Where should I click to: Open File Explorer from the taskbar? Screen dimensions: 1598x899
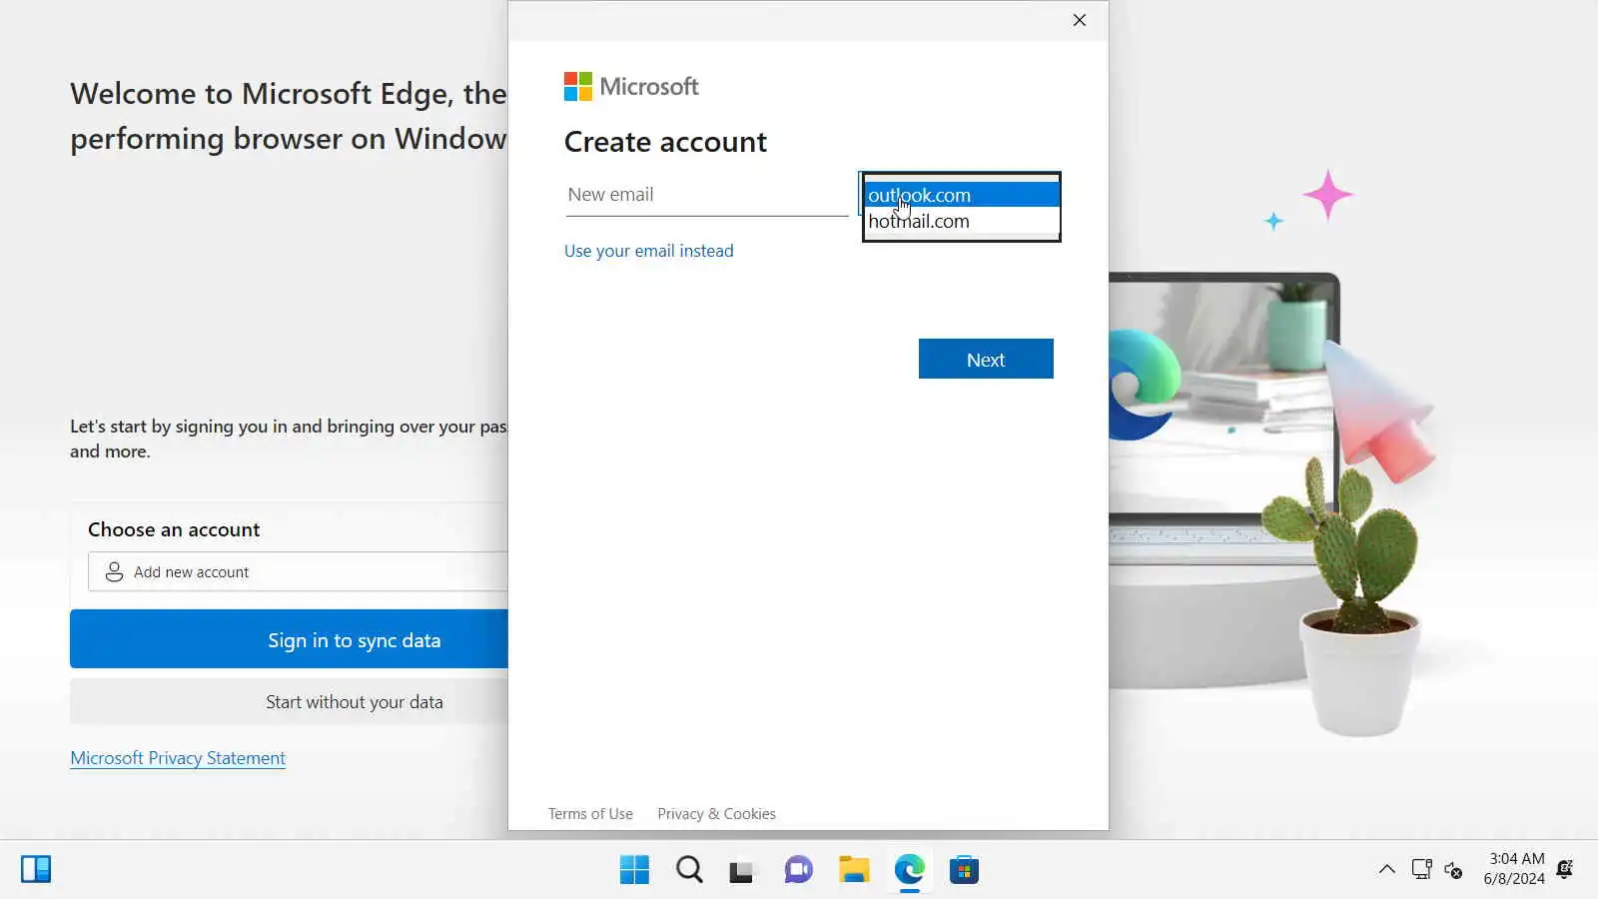point(854,870)
